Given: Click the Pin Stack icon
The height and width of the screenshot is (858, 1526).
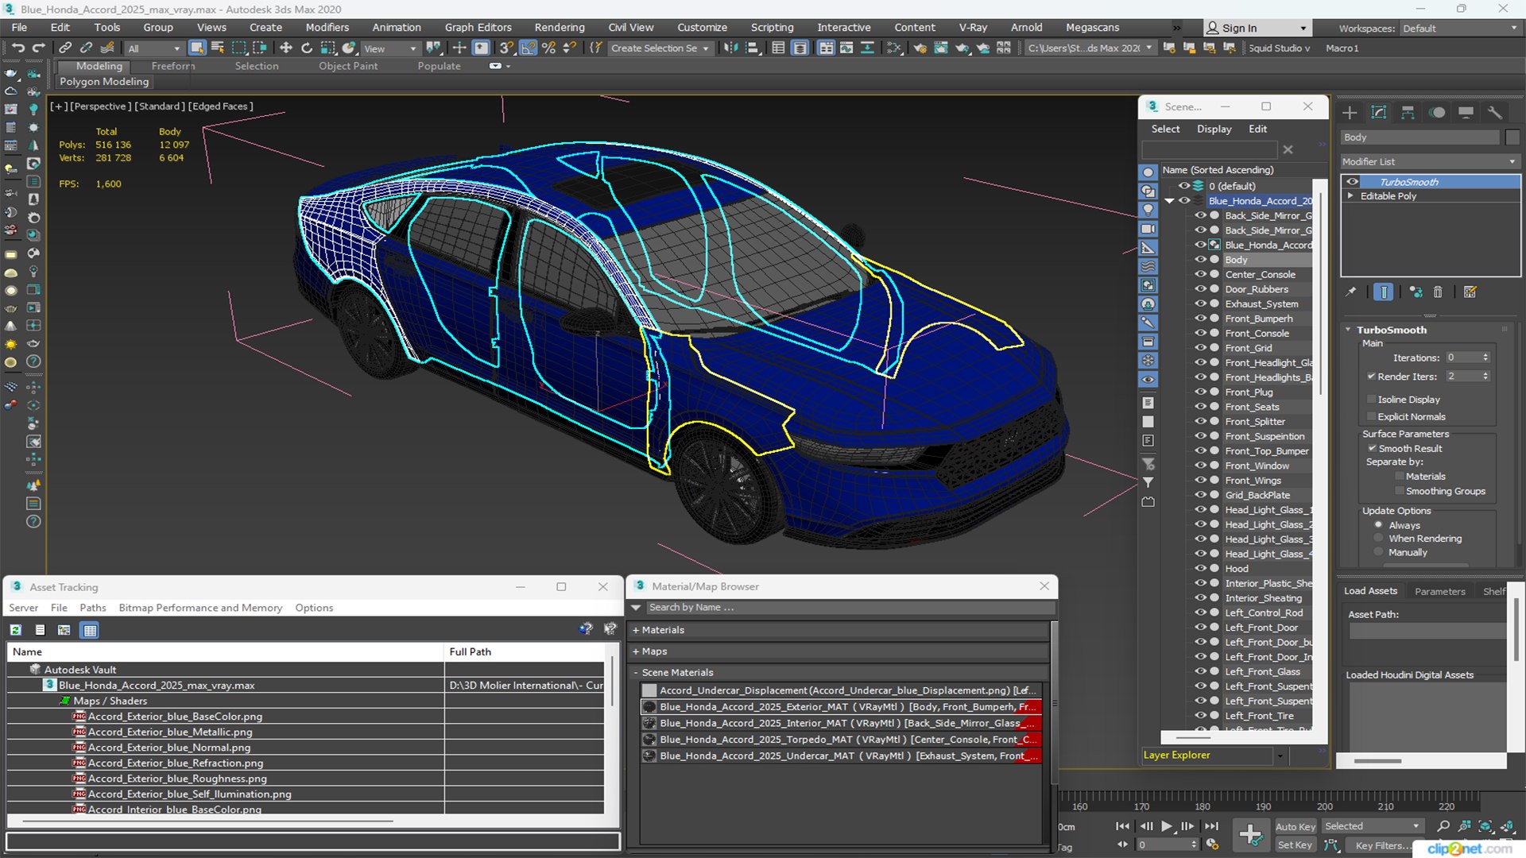Looking at the screenshot, I should click(x=1351, y=292).
